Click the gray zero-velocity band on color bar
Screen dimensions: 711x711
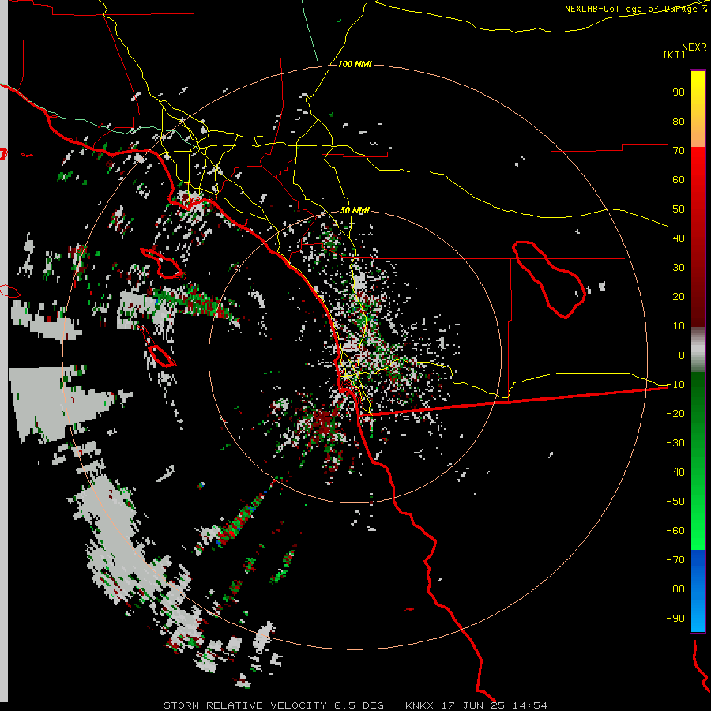click(698, 350)
